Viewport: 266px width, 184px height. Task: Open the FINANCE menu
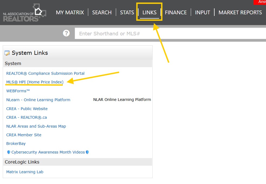pos(176,12)
